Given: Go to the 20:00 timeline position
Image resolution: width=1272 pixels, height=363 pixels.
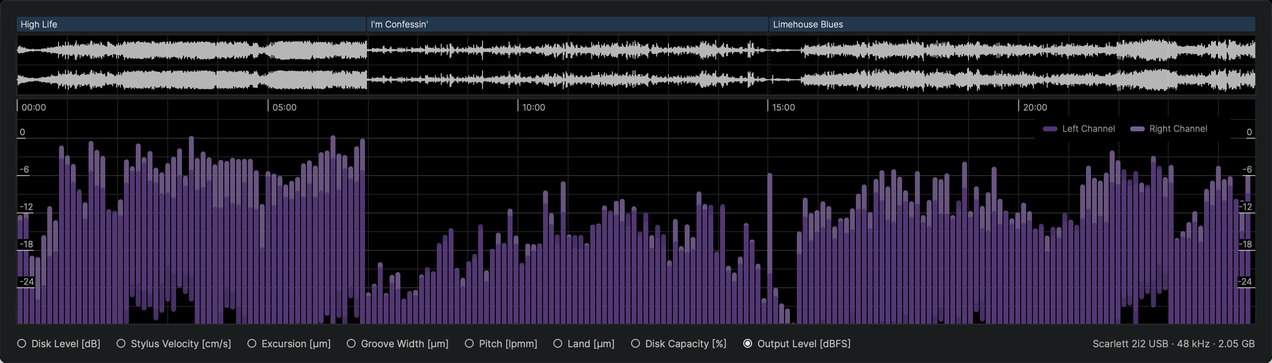Looking at the screenshot, I should [x=1034, y=107].
